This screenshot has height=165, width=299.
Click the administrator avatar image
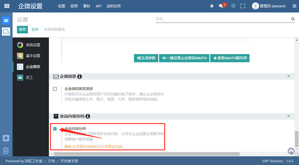tap(255, 6)
